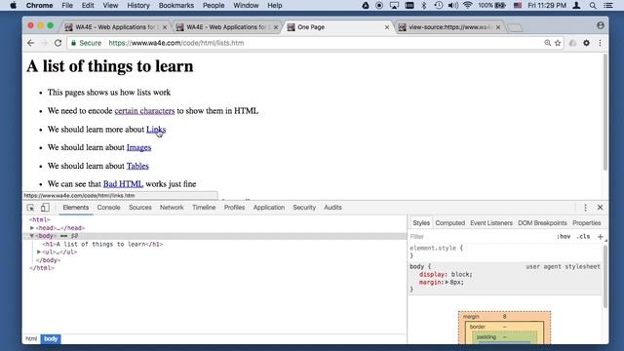Switch to the Sources tab
This screenshot has width=624, height=351.
140,208
